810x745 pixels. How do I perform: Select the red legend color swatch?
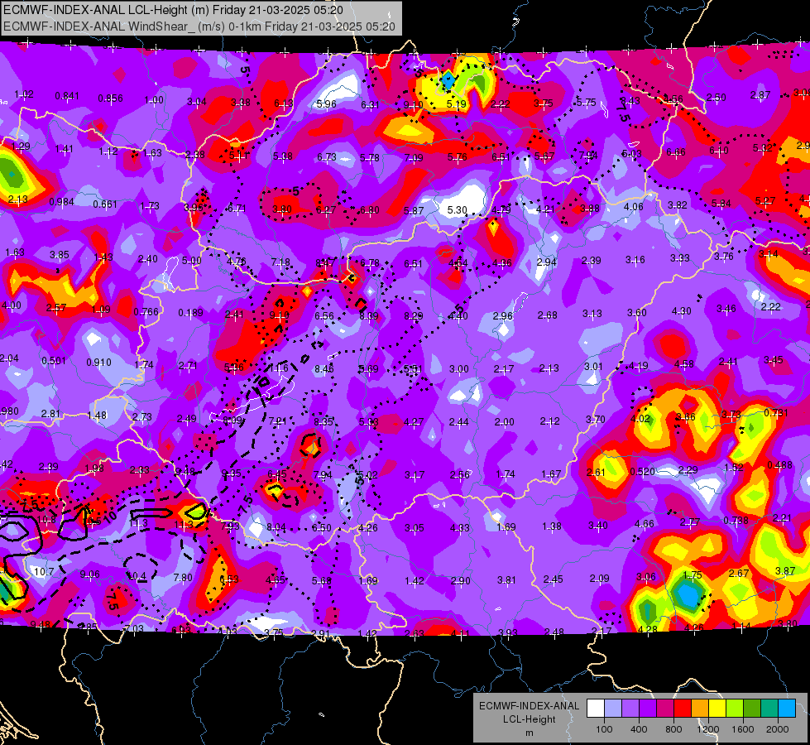coord(683,709)
